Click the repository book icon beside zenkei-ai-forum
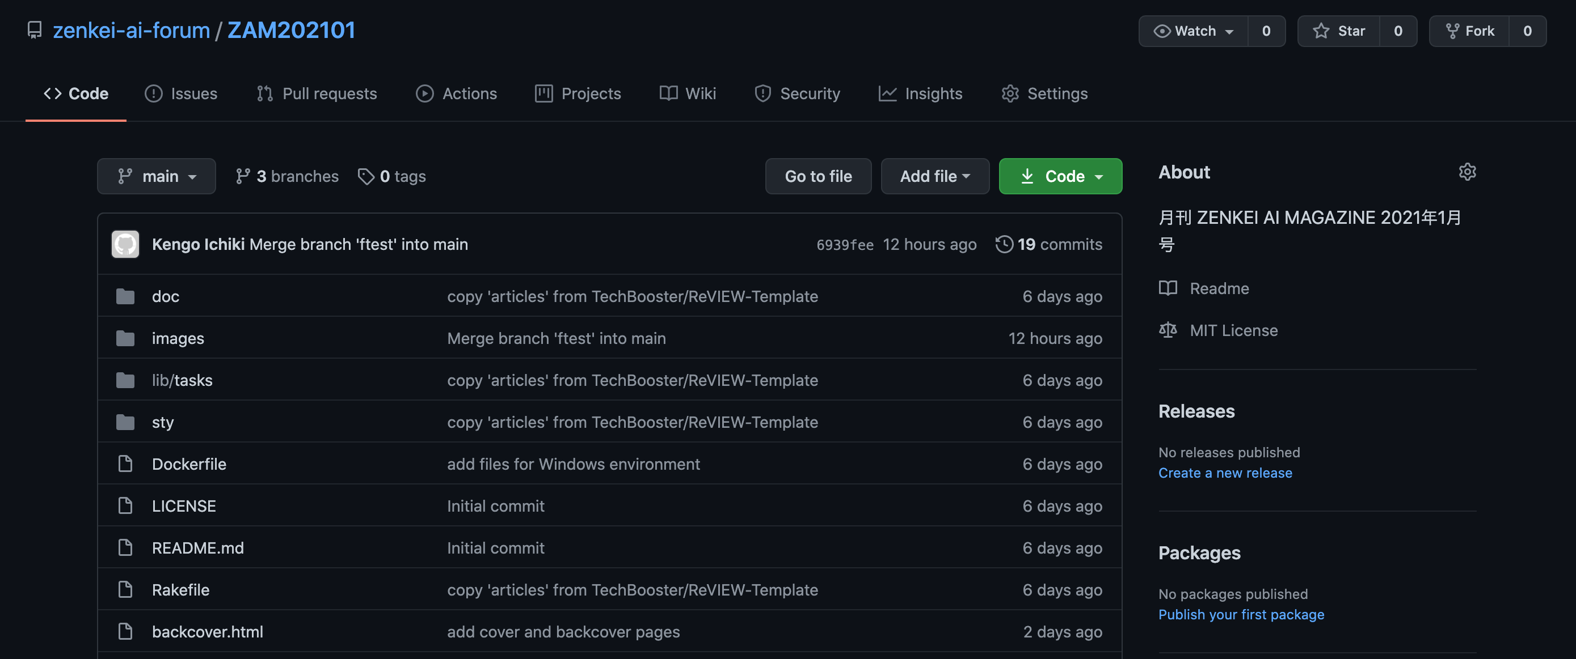This screenshot has width=1576, height=659. pyautogui.click(x=35, y=30)
